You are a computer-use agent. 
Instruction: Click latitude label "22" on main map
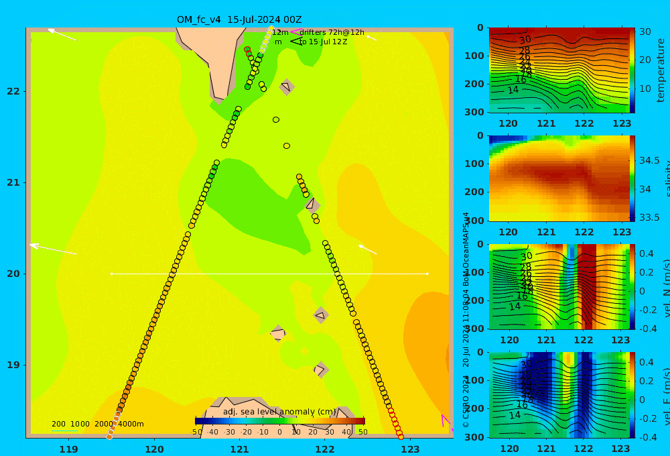pos(13,91)
